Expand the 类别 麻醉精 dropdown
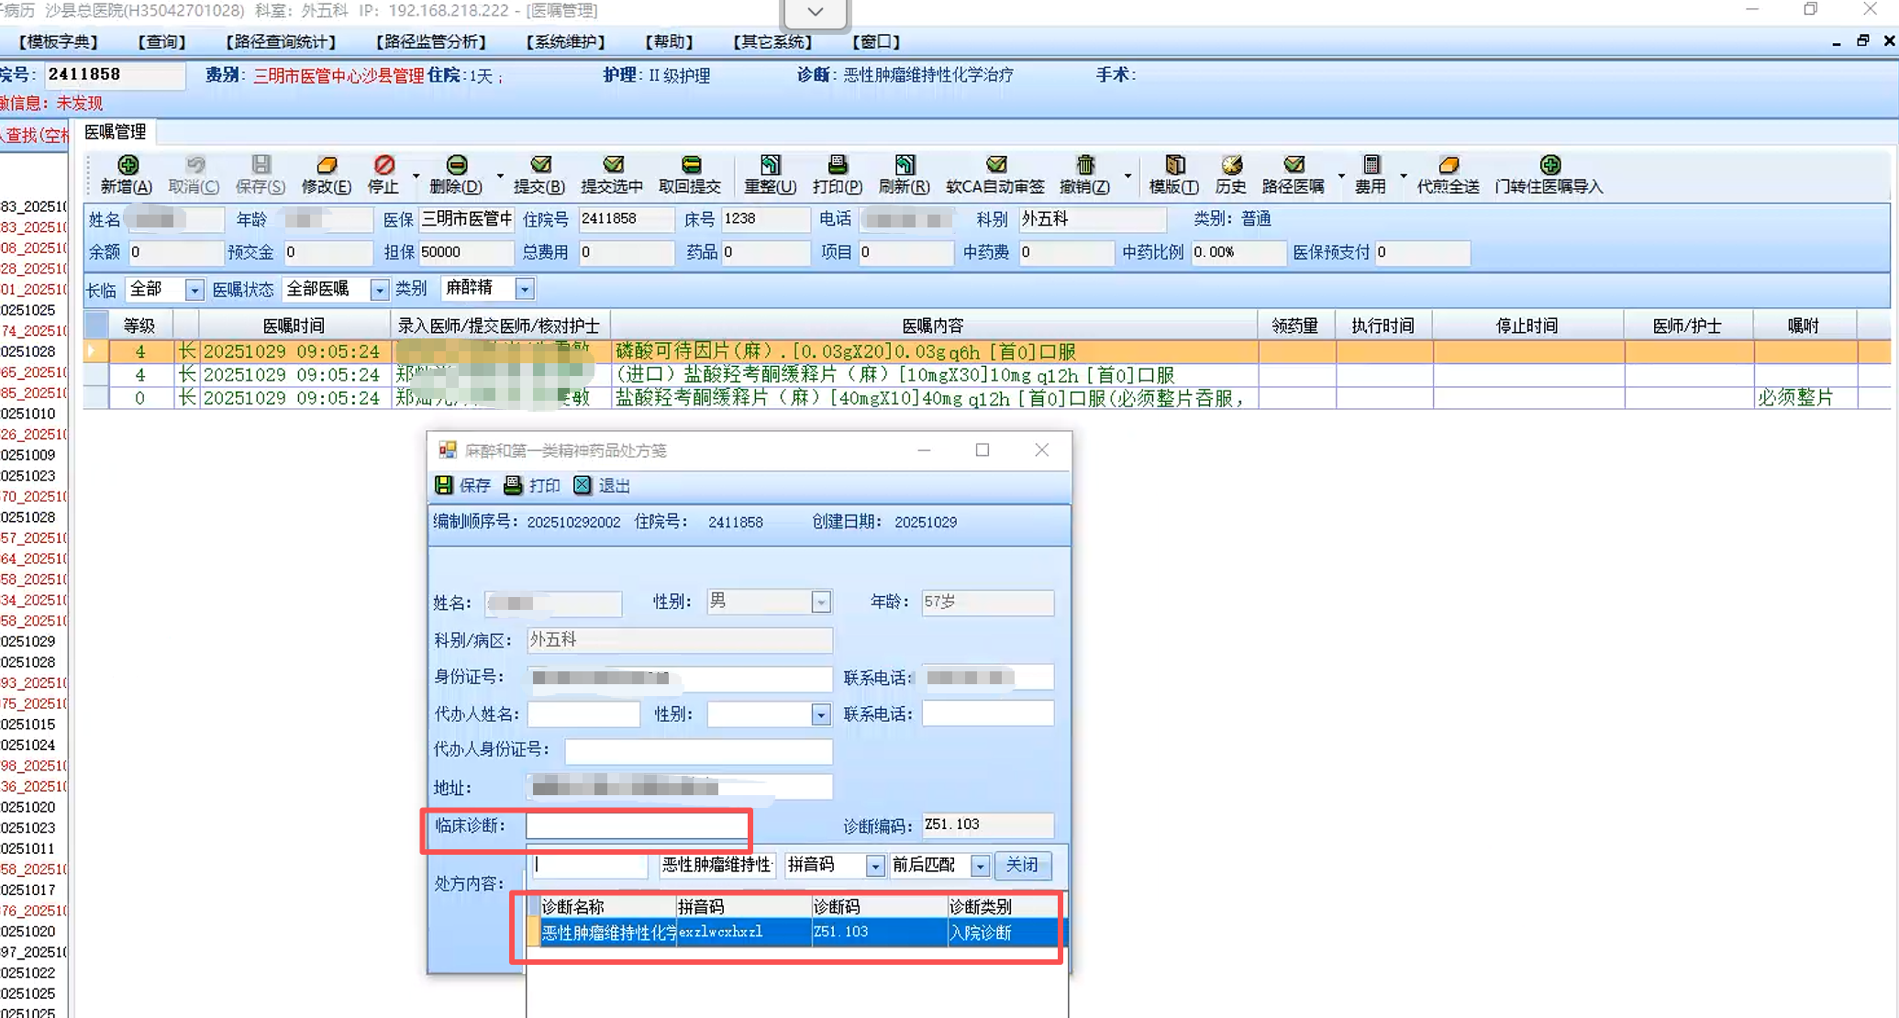Viewport: 1899px width, 1018px height. pos(524,290)
